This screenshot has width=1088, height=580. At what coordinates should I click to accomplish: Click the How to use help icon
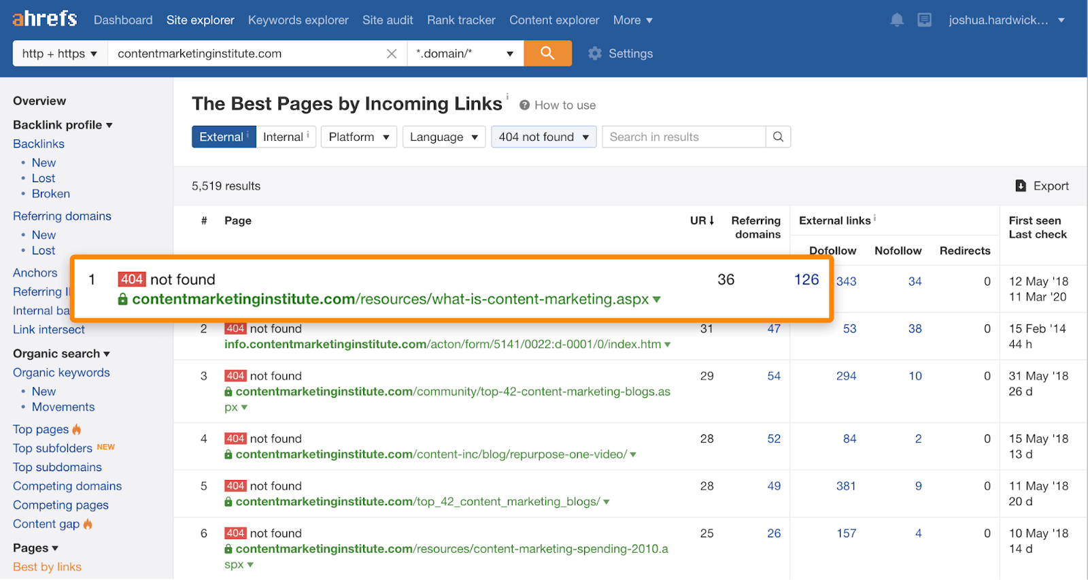click(x=525, y=105)
